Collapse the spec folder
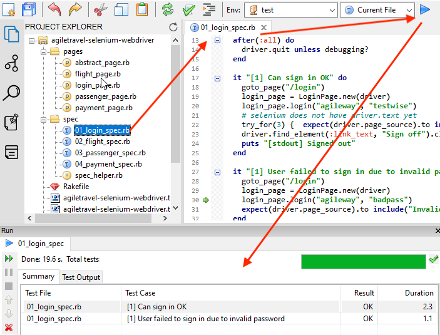Screen dimensions: 440x335 [43, 120]
